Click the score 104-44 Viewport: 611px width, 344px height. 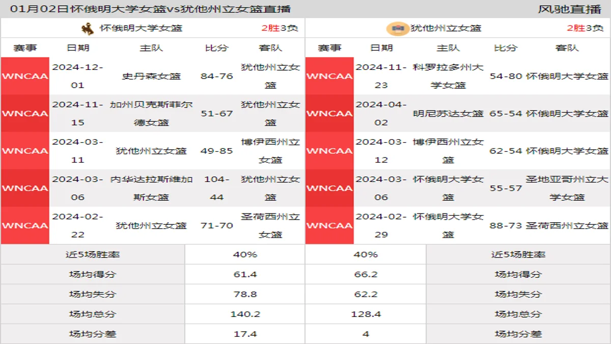[217, 188]
